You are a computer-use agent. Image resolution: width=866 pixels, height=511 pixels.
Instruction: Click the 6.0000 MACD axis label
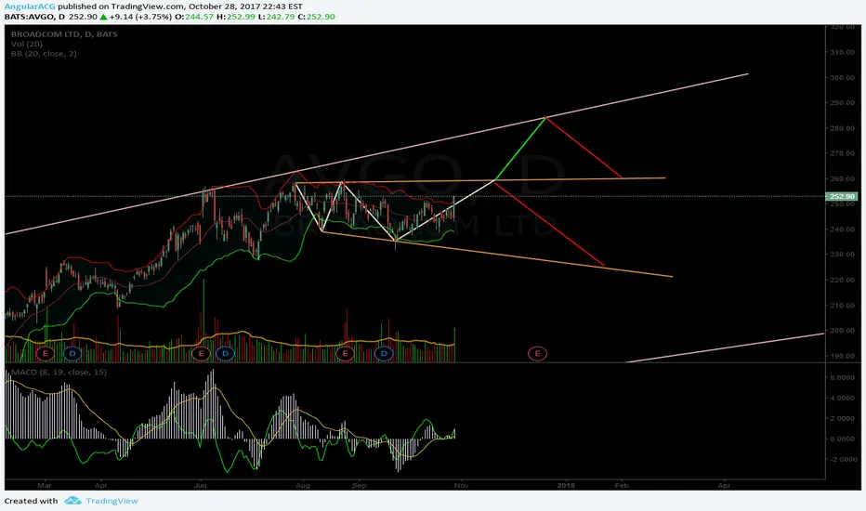pos(842,378)
